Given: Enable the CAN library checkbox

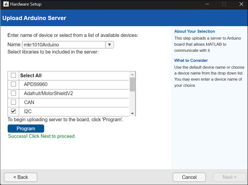Looking at the screenshot, I should click(x=14, y=102).
